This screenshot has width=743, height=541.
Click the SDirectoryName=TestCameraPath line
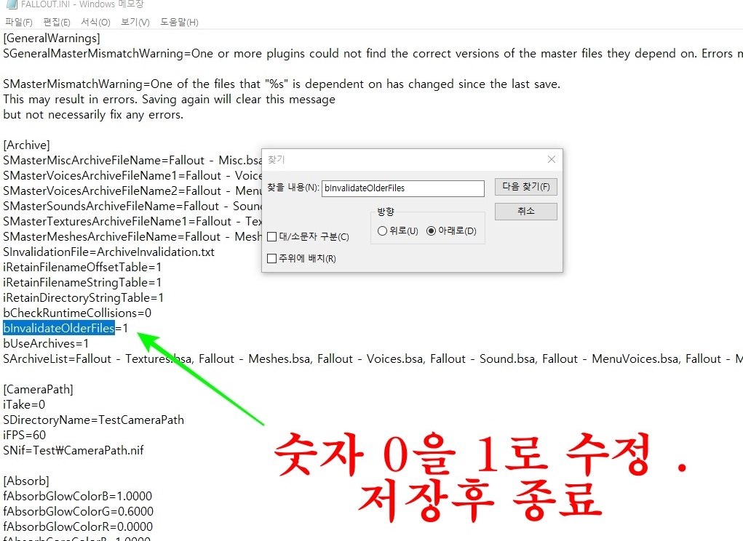click(x=93, y=420)
